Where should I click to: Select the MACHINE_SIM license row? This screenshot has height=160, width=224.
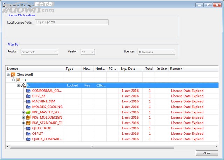point(47,101)
